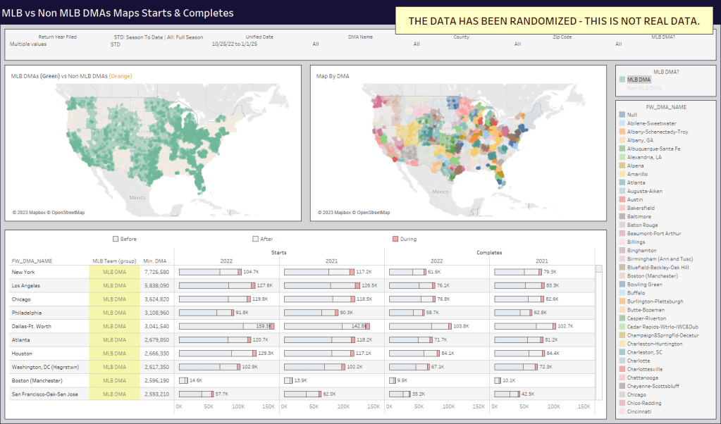Click the Chattanooga legend color square
The width and height of the screenshot is (721, 424).
(622, 378)
